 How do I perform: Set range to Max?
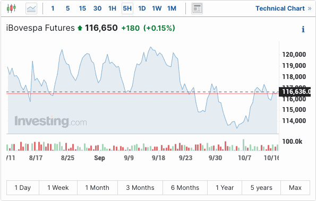pyautogui.click(x=295, y=188)
